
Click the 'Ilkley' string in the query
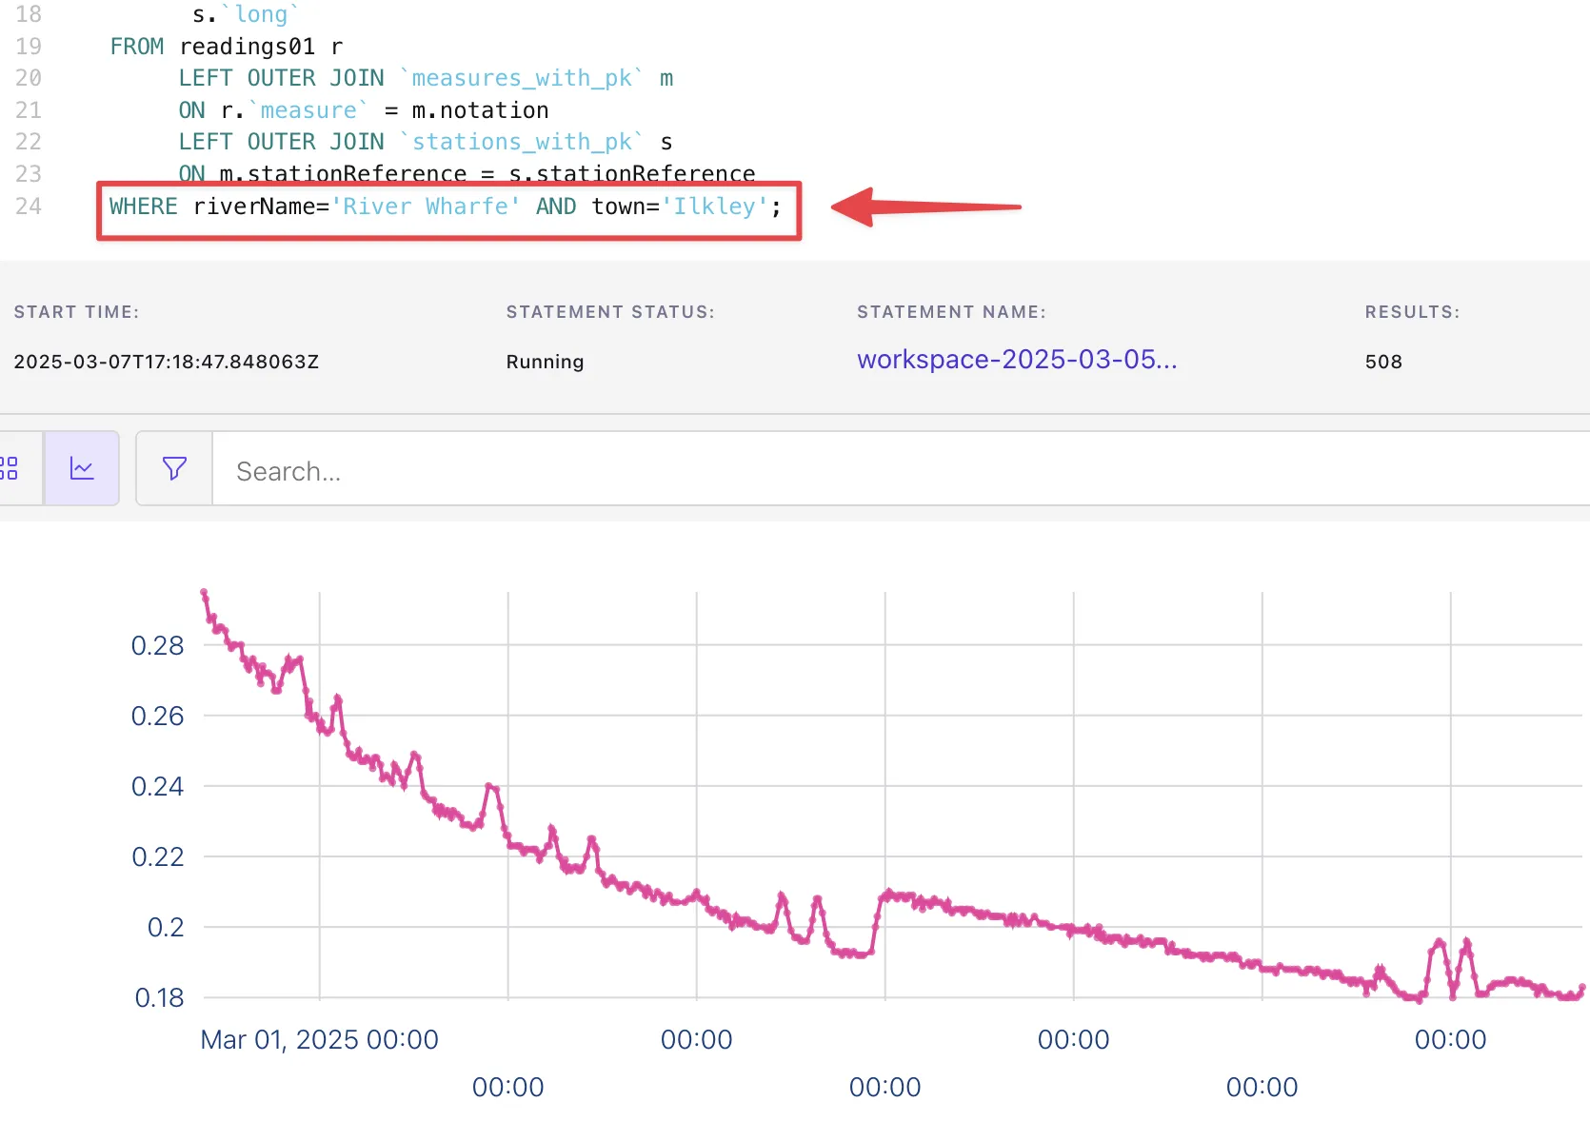[714, 206]
